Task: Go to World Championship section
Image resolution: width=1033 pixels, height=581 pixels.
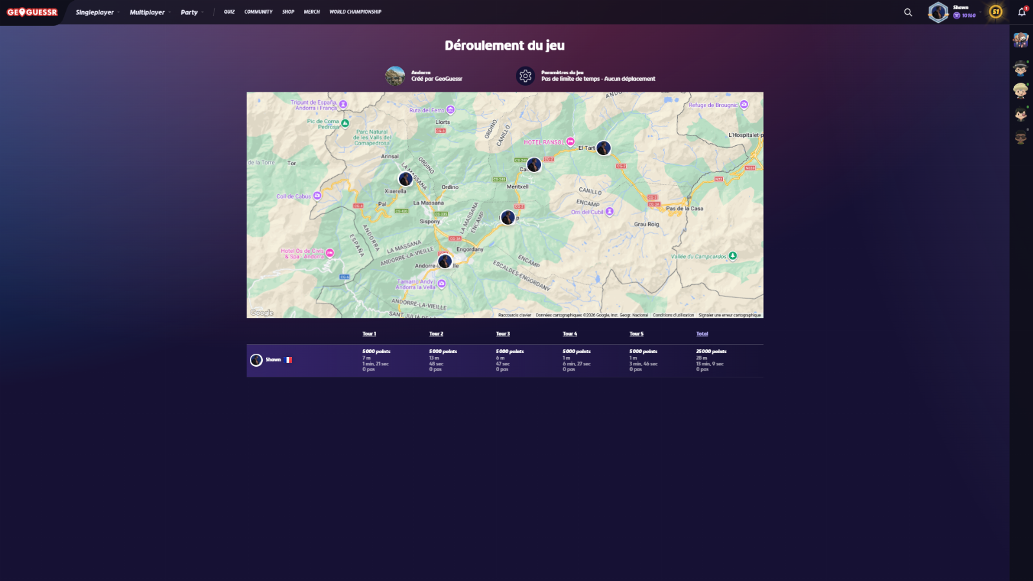Action: 355,12
